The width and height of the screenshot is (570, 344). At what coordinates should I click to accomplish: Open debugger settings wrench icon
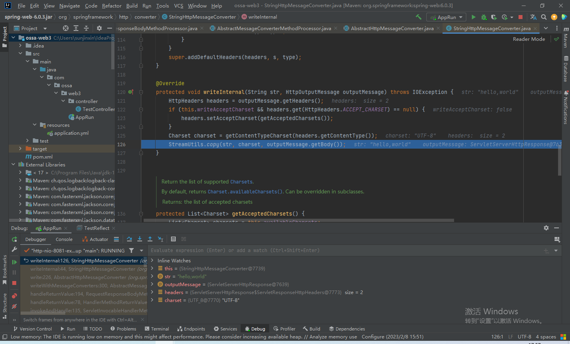click(x=14, y=250)
